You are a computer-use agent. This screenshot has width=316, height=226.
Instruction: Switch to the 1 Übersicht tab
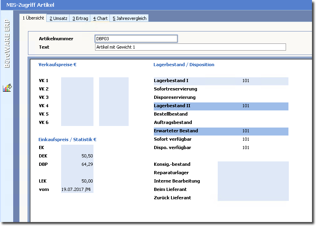(33, 18)
